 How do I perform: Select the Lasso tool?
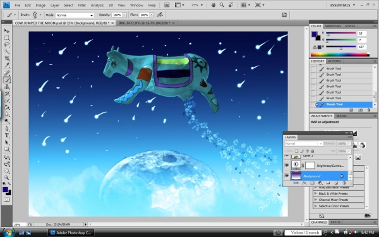7,44
